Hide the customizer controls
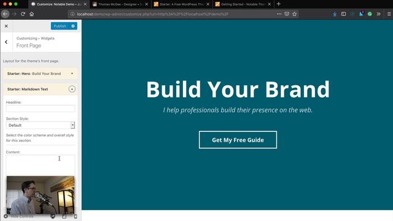 click(x=18, y=216)
